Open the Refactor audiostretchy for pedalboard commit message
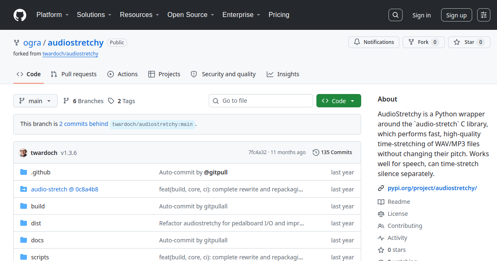Screen dimensions: 497x261 tap(232, 223)
